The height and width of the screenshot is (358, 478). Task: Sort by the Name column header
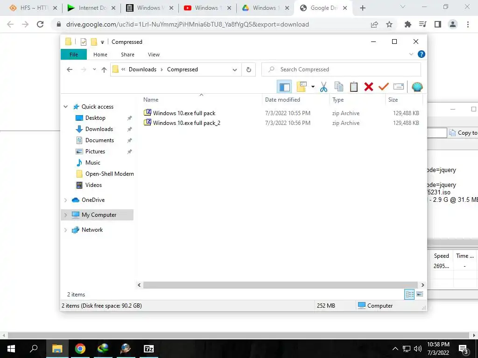[x=201, y=100]
